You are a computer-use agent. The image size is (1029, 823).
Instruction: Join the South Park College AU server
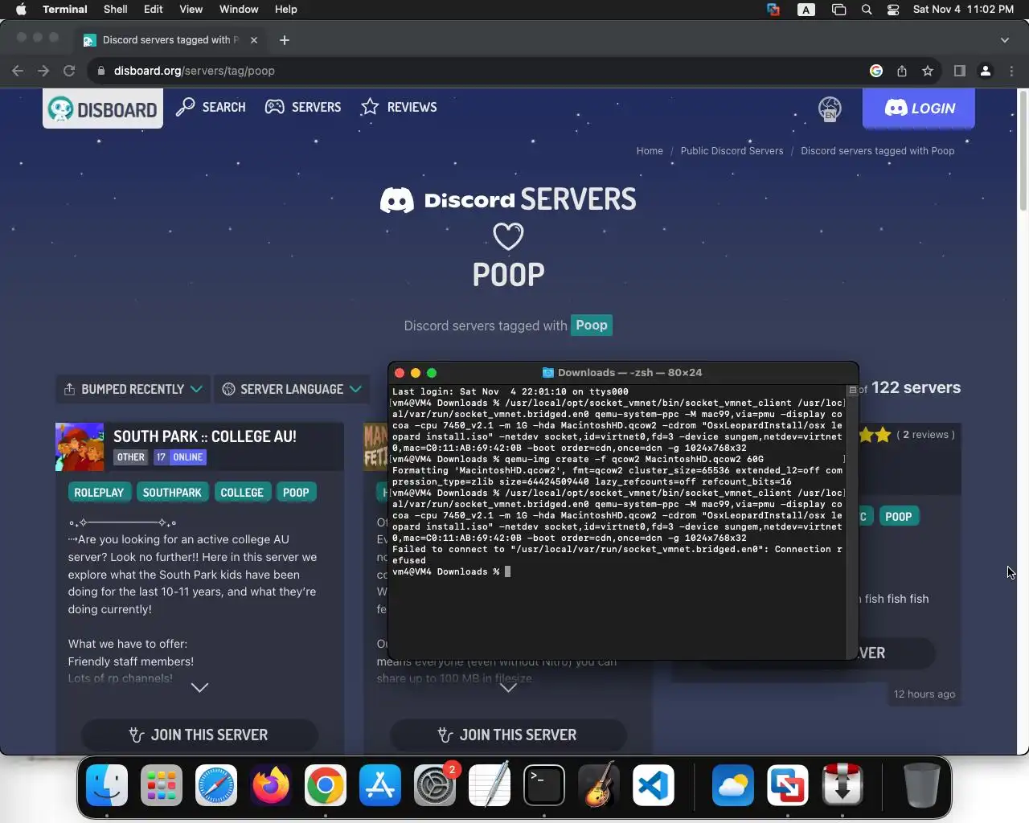pyautogui.click(x=199, y=735)
